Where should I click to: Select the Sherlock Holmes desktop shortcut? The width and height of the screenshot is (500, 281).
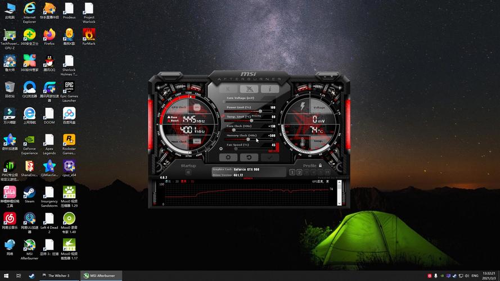coord(69,65)
